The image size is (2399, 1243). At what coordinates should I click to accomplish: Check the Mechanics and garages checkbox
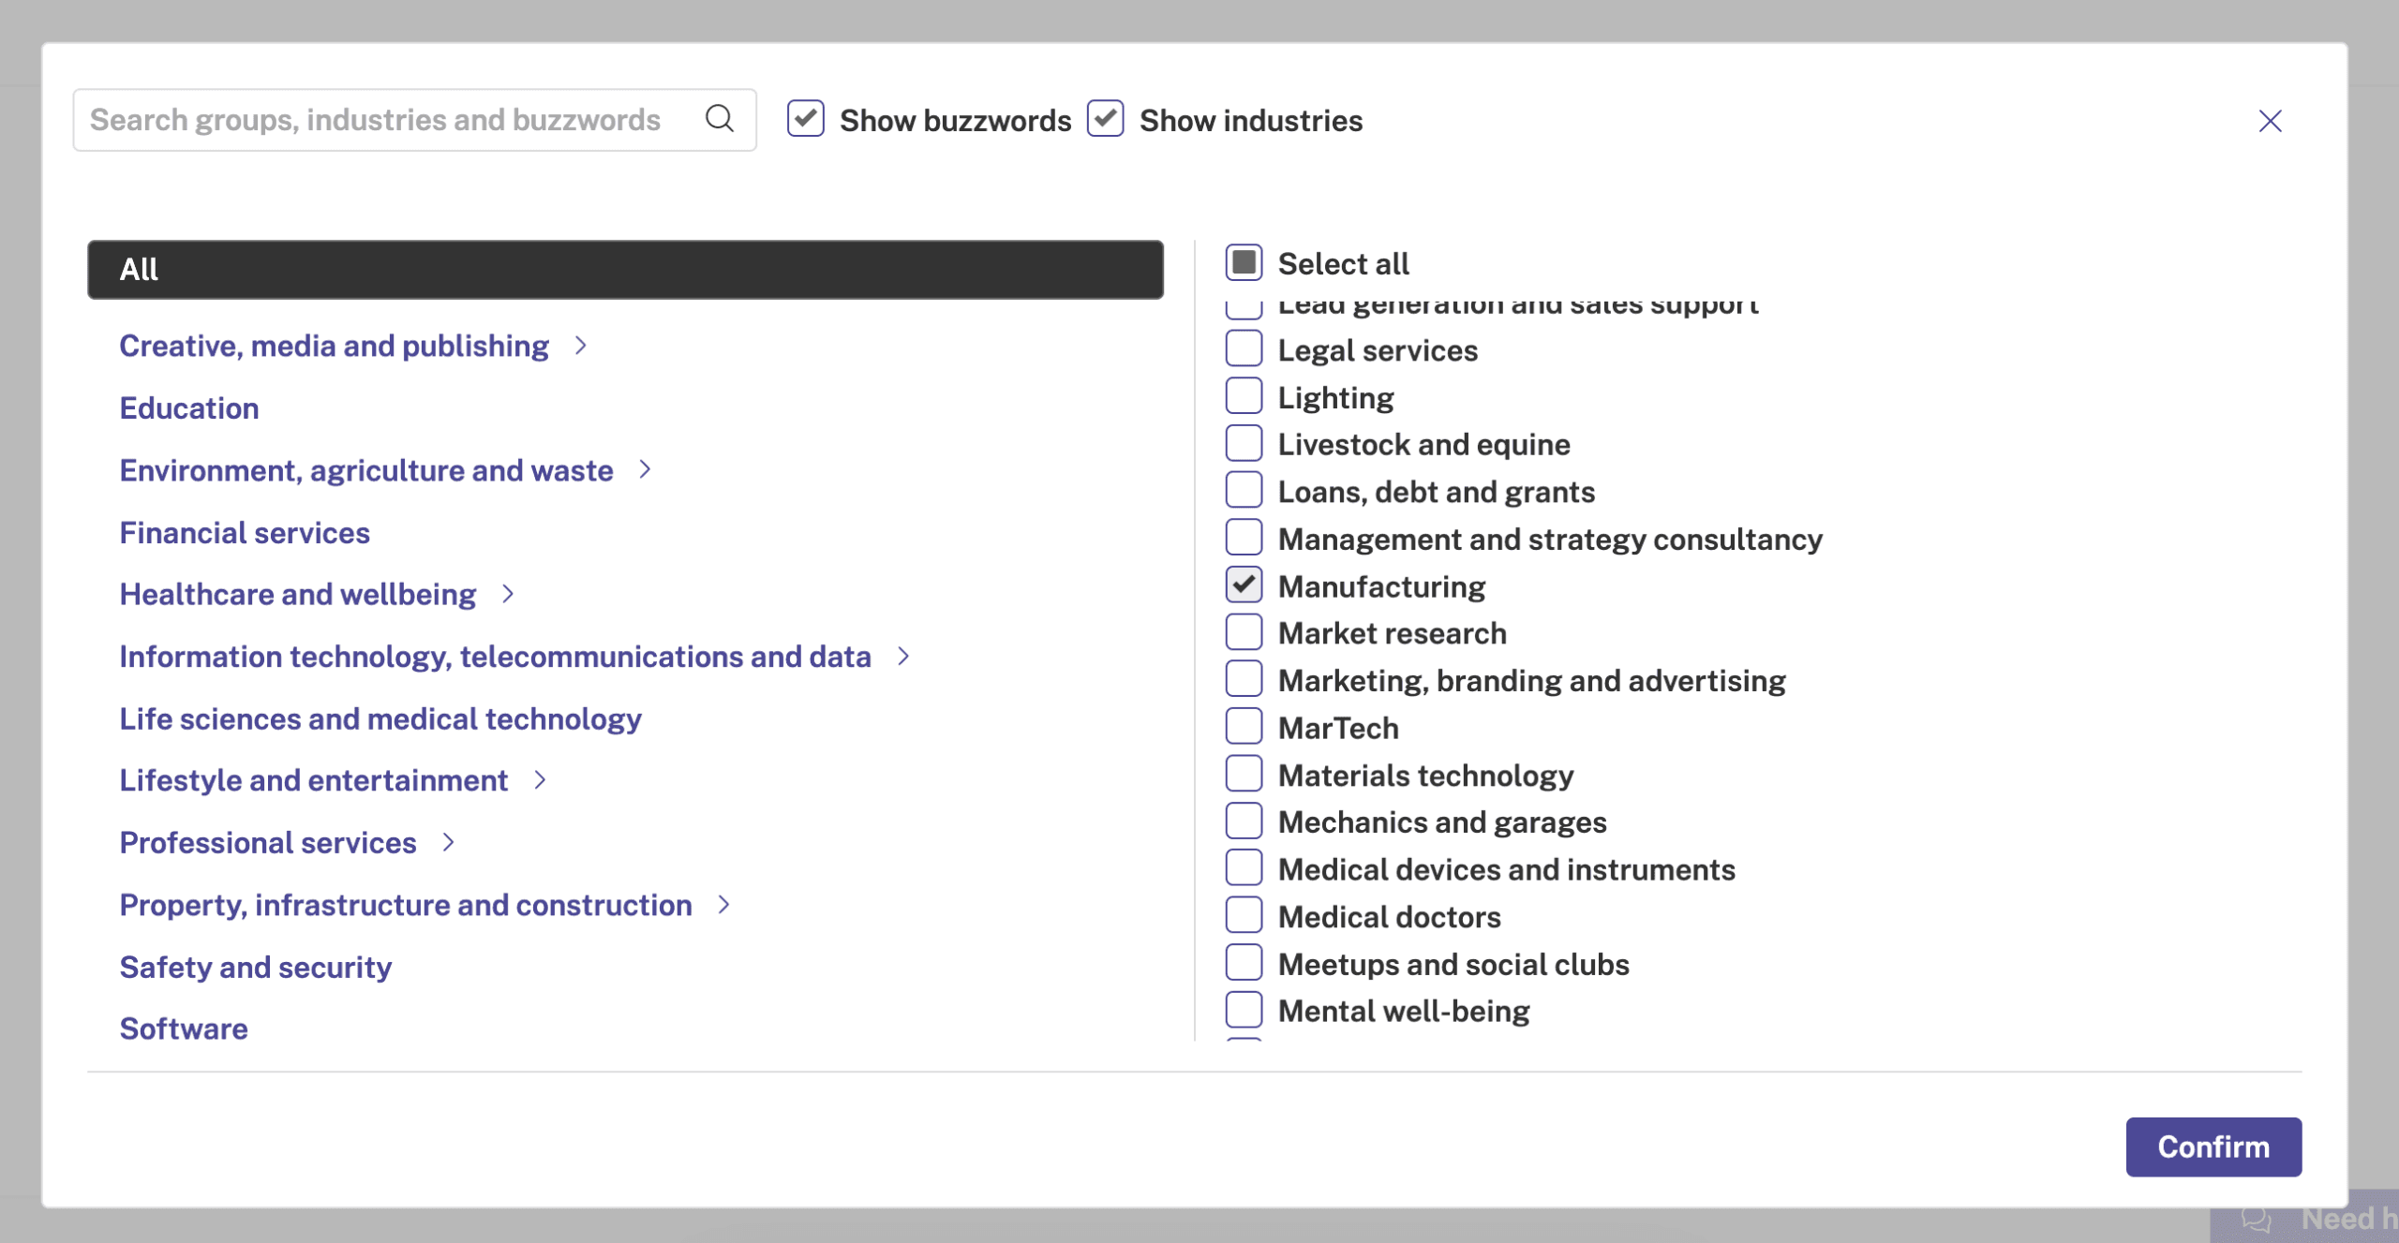pyautogui.click(x=1244, y=821)
